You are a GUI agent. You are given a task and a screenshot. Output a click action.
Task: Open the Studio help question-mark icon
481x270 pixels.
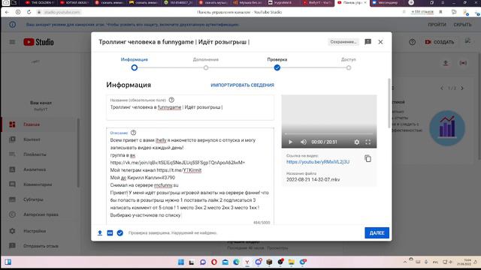pos(413,42)
